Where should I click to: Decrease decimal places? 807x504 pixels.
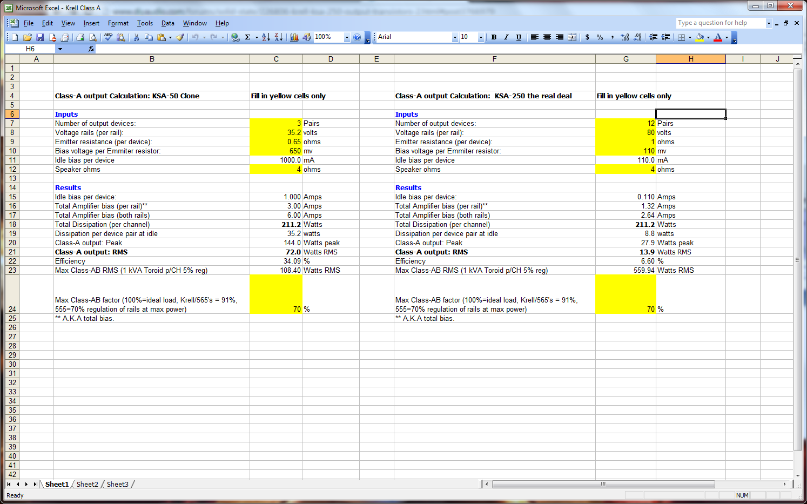click(x=637, y=37)
